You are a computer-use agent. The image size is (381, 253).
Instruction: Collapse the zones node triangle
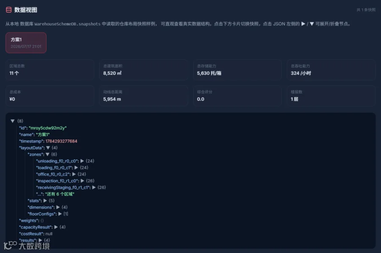pyautogui.click(x=47, y=154)
